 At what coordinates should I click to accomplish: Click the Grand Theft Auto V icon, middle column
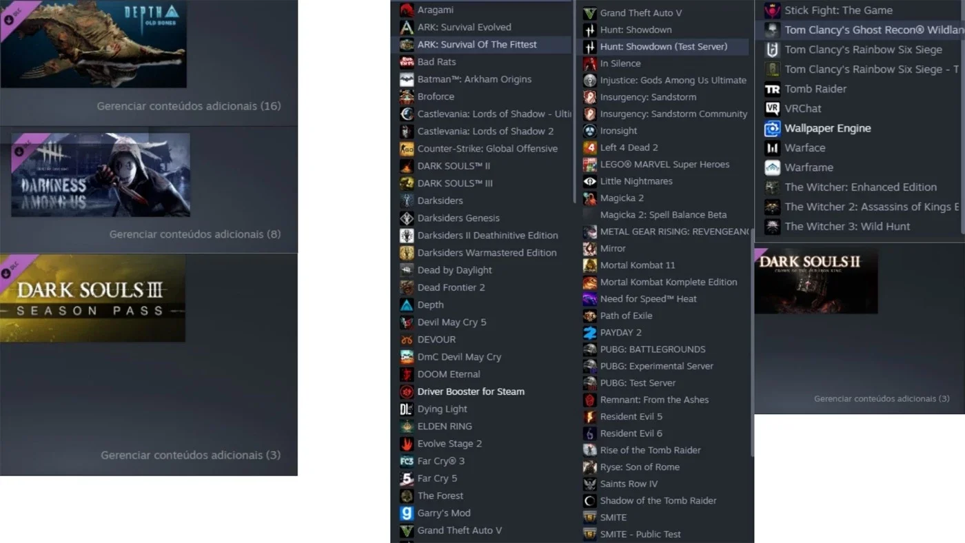click(589, 13)
